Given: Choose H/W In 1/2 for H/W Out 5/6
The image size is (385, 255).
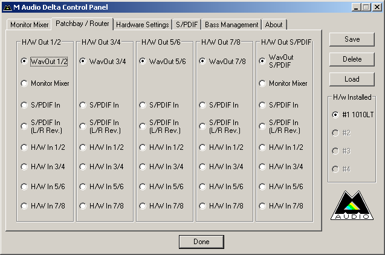Looking at the screenshot, I should 143,147.
